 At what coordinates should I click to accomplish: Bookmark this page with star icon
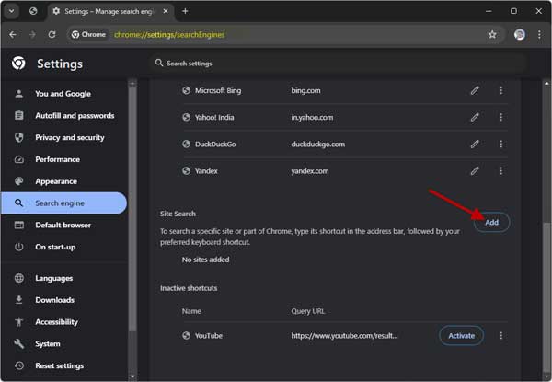492,34
